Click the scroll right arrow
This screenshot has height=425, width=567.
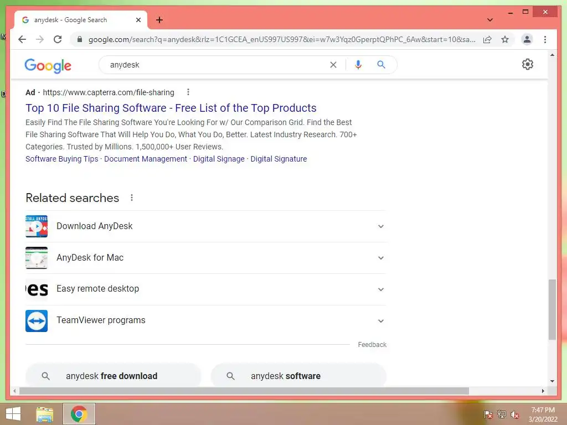(x=543, y=391)
